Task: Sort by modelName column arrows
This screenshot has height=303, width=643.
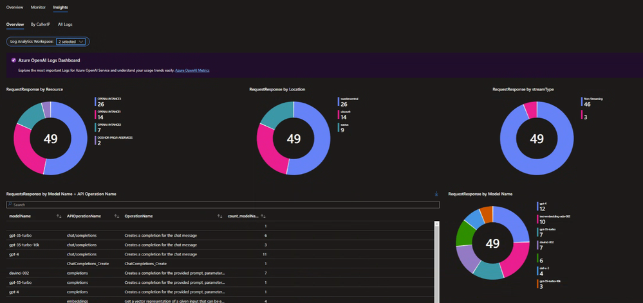Action: (59, 216)
